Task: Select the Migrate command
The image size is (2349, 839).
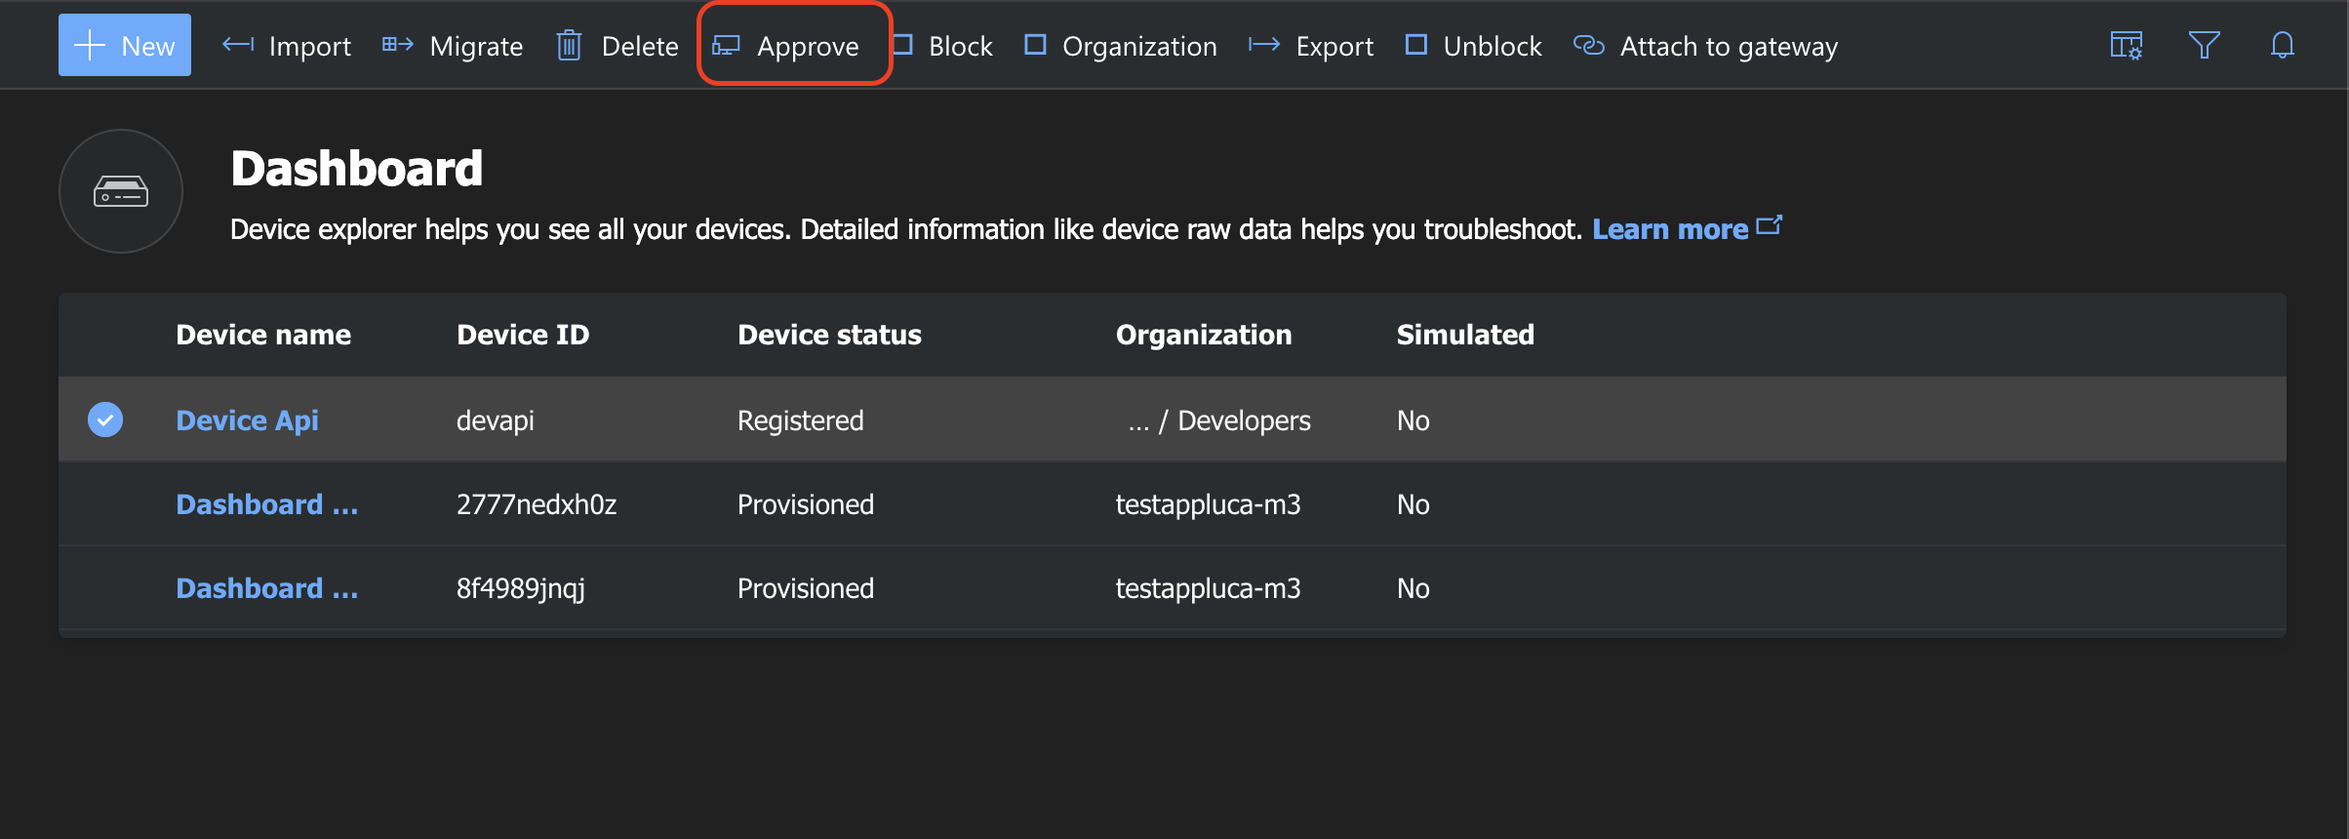Action: click(x=453, y=46)
